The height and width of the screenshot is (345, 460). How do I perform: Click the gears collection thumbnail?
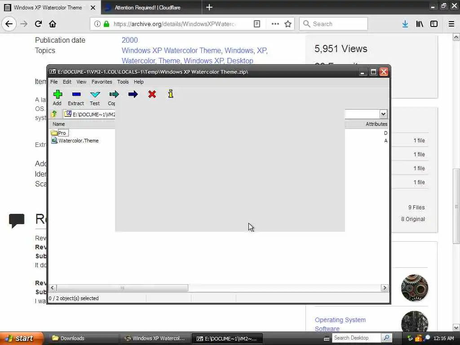415,288
